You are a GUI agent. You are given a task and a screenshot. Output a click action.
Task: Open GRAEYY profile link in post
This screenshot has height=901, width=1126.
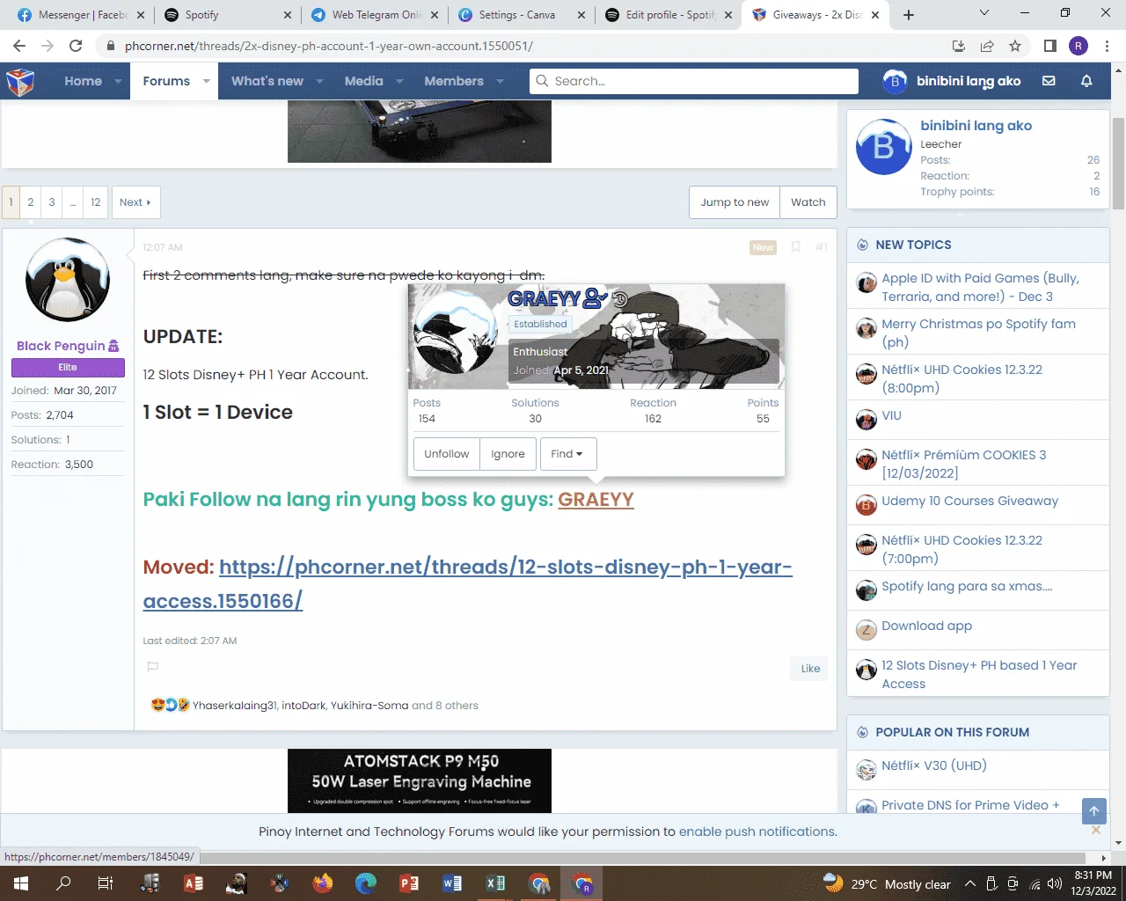point(596,500)
